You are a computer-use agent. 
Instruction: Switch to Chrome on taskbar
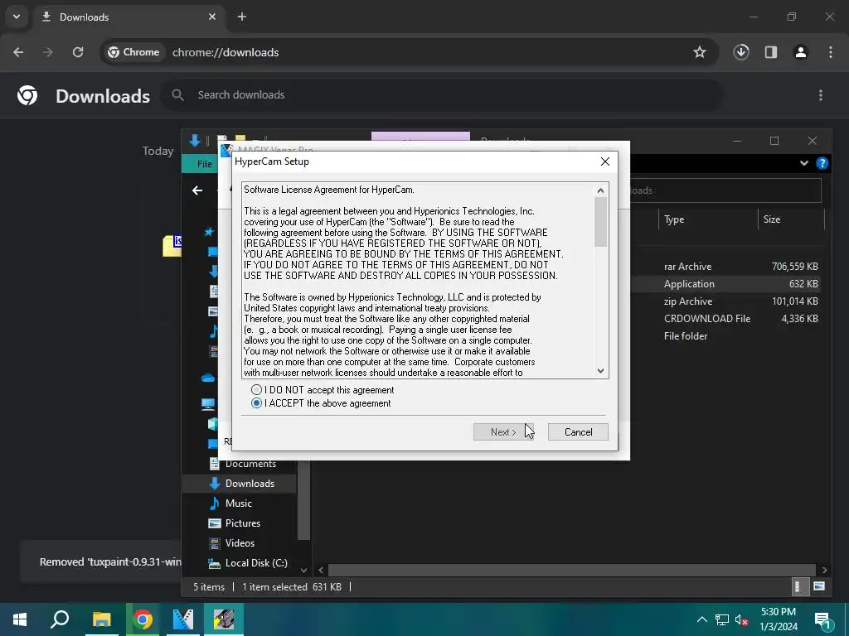(x=143, y=619)
